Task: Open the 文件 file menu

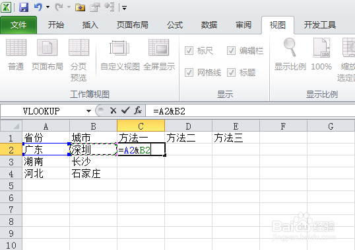Action: coord(18,25)
